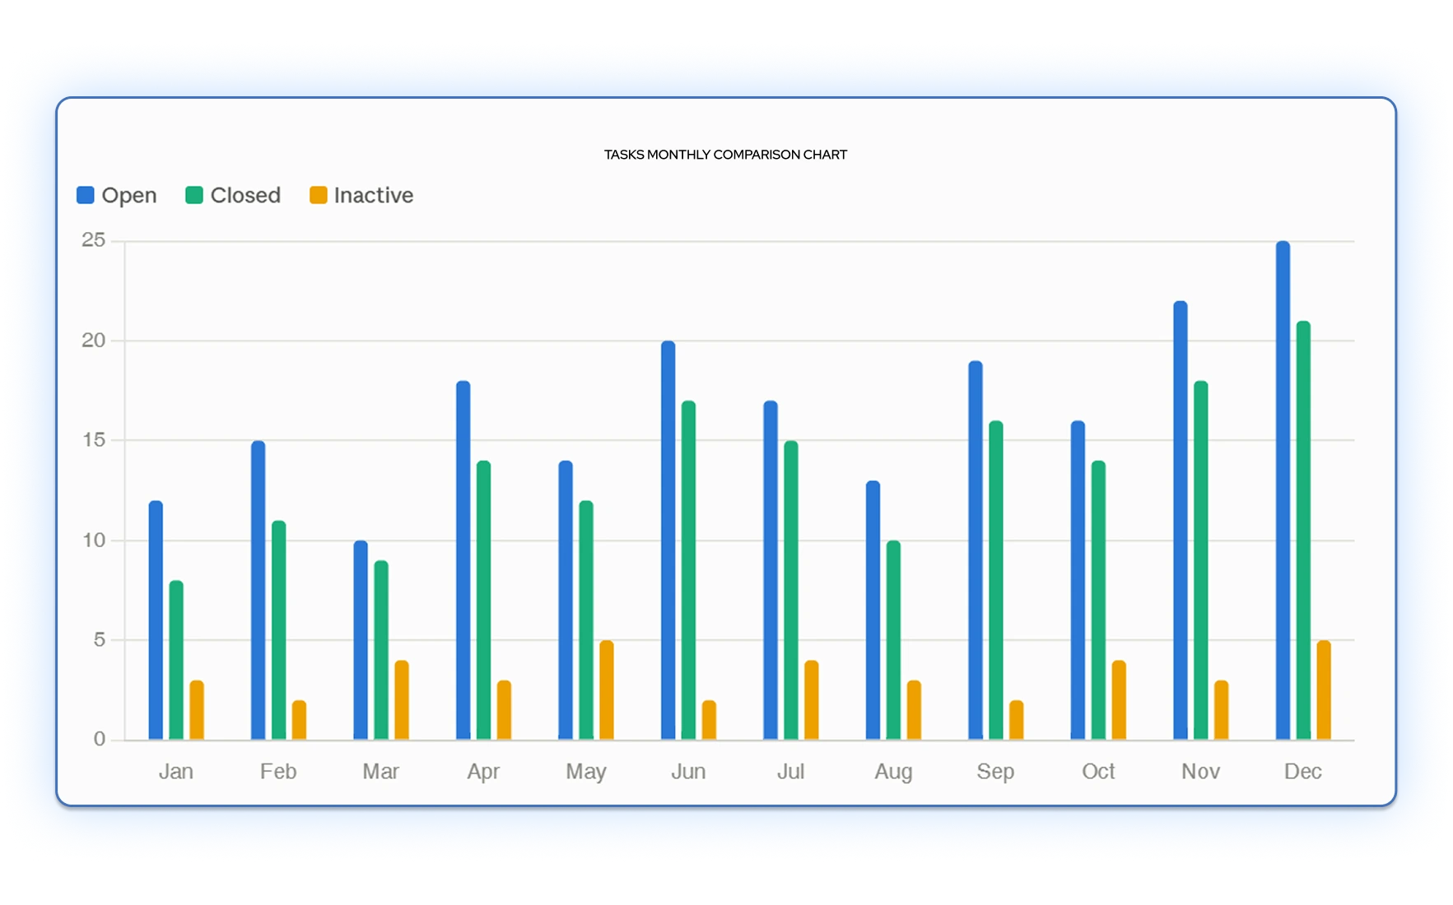Click the 'Aug' x-axis label
The height and width of the screenshot is (905, 1453).
click(x=893, y=772)
